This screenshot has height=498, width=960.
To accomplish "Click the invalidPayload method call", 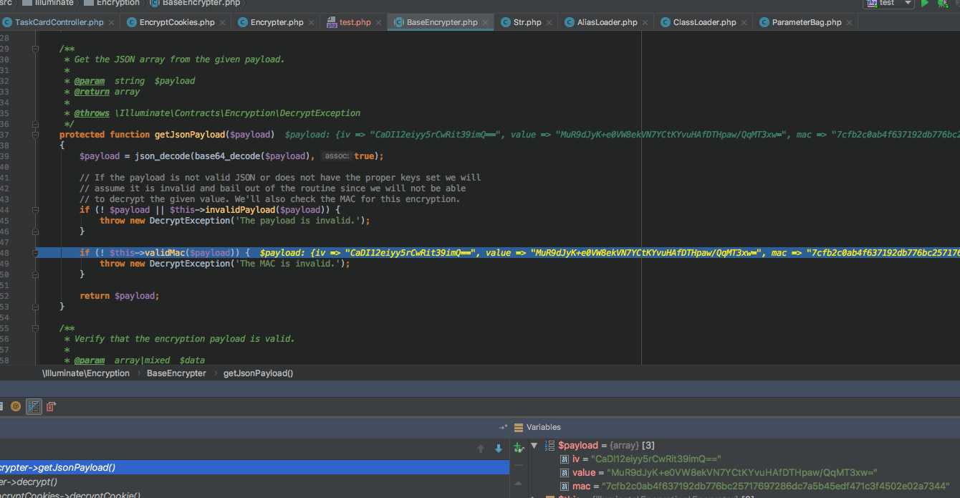I will 240,210.
